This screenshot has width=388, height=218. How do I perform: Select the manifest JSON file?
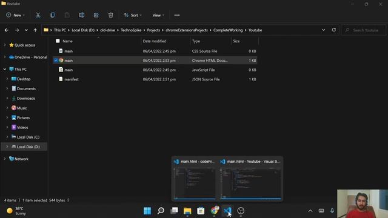pyautogui.click(x=155, y=79)
